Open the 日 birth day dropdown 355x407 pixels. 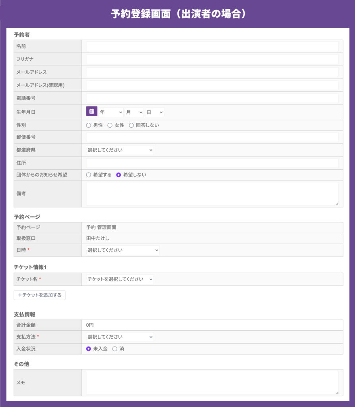pyautogui.click(x=155, y=112)
